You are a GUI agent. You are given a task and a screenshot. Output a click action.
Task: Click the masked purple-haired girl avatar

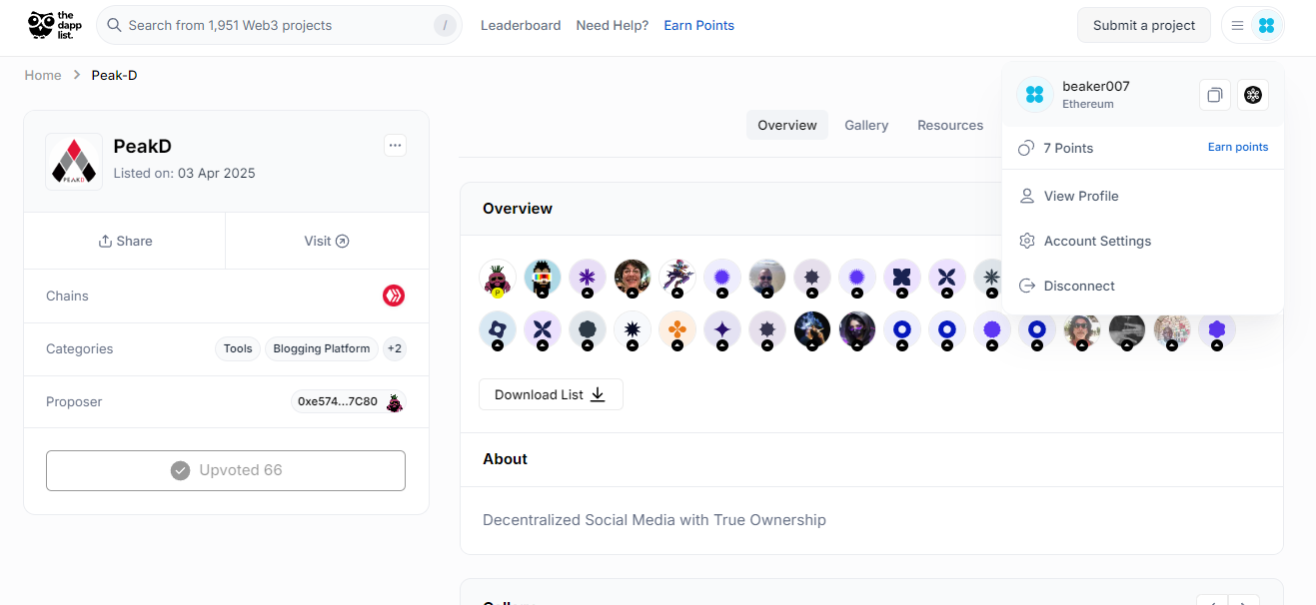(x=857, y=329)
